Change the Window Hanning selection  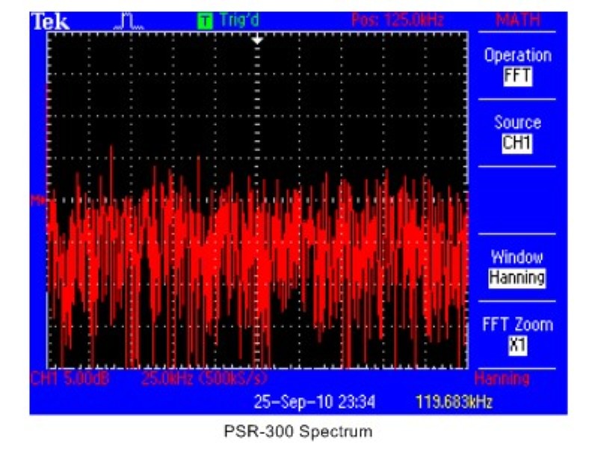[517, 267]
